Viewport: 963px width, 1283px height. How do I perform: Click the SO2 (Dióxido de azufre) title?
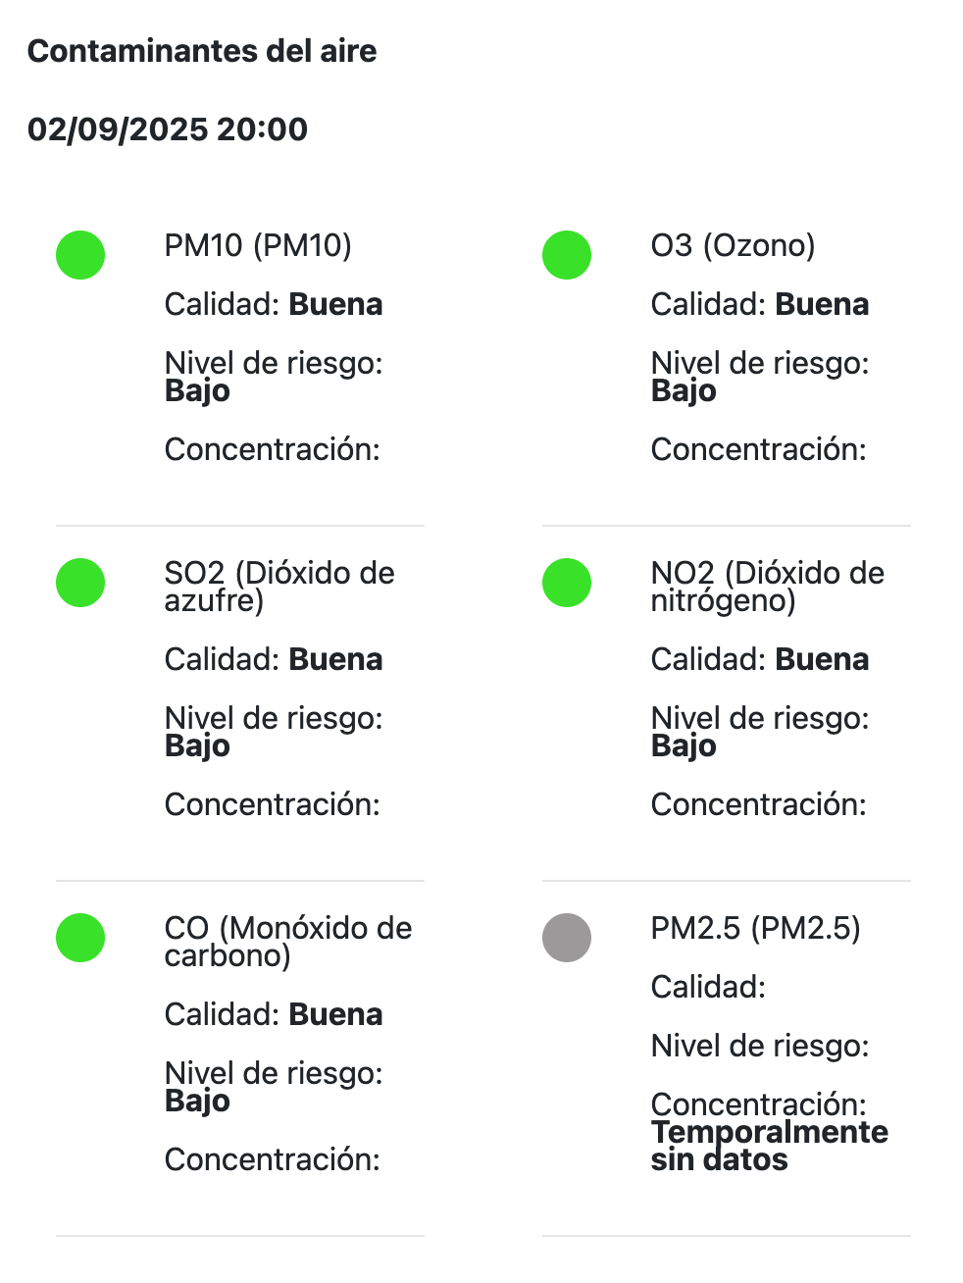pyautogui.click(x=279, y=586)
